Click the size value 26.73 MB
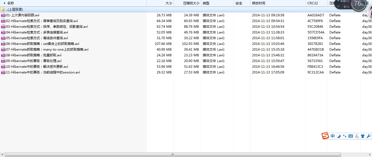This screenshot has height=157, width=372. (164, 15)
